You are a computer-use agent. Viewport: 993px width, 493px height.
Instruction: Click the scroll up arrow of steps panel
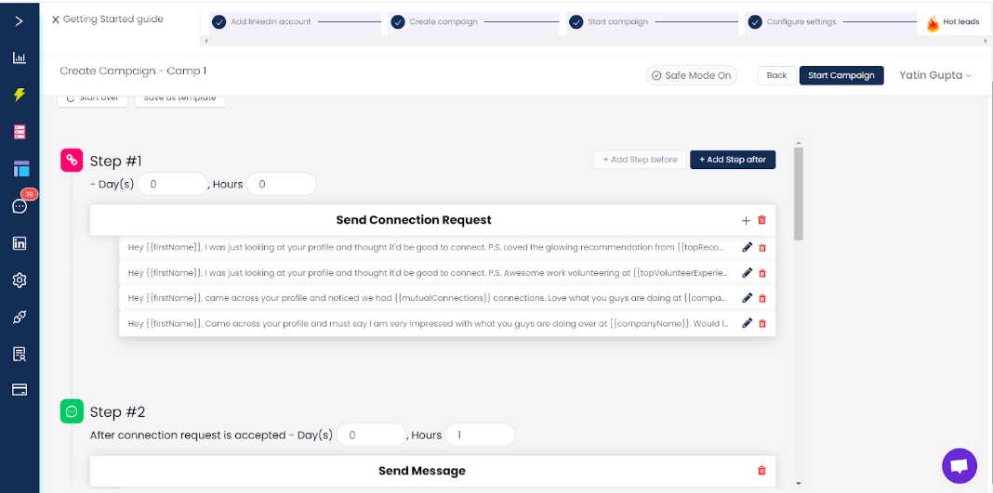click(798, 144)
